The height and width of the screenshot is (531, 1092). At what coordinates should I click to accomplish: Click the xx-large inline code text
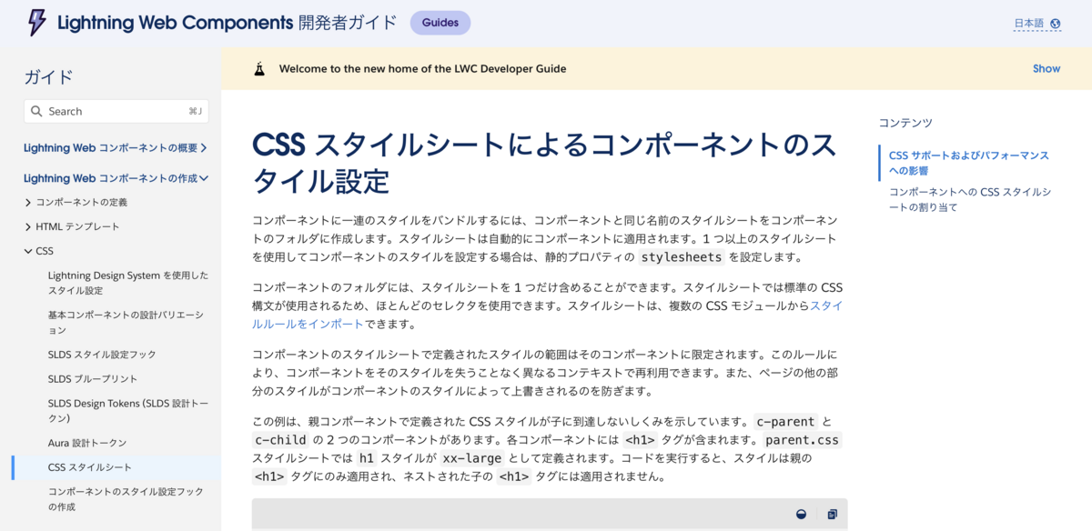472,458
